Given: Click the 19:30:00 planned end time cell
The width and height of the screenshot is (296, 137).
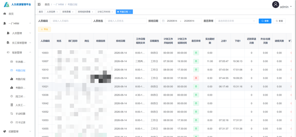Looking at the screenshot, I should 182,61.
